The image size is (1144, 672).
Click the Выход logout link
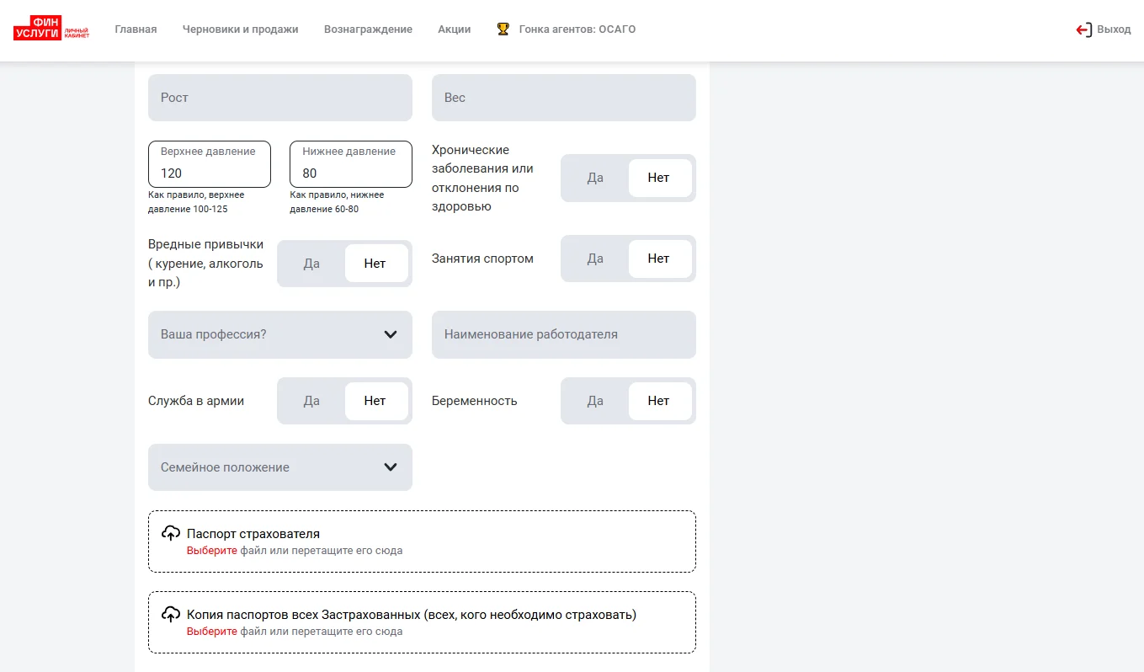point(1114,29)
